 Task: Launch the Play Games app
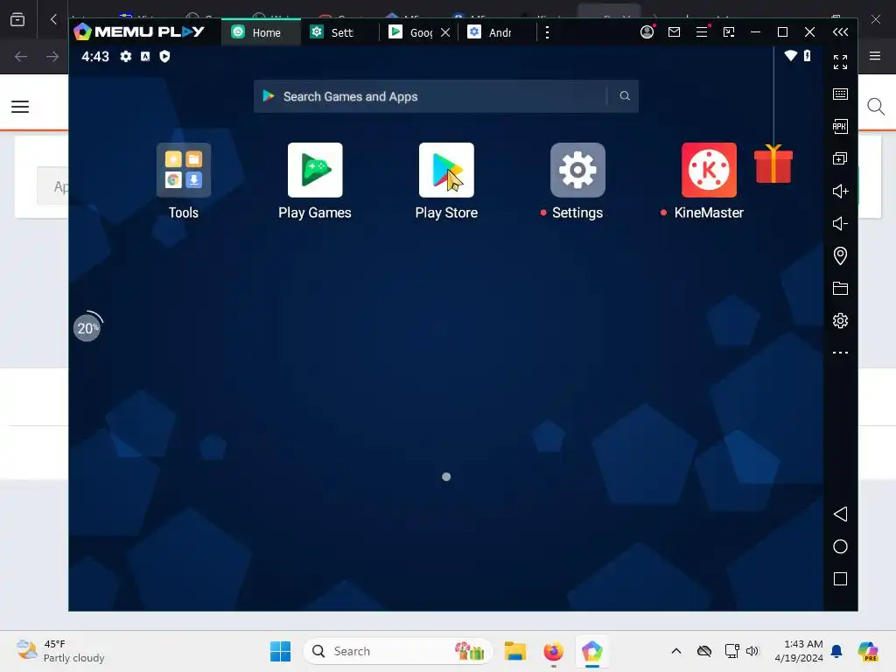pyautogui.click(x=315, y=170)
